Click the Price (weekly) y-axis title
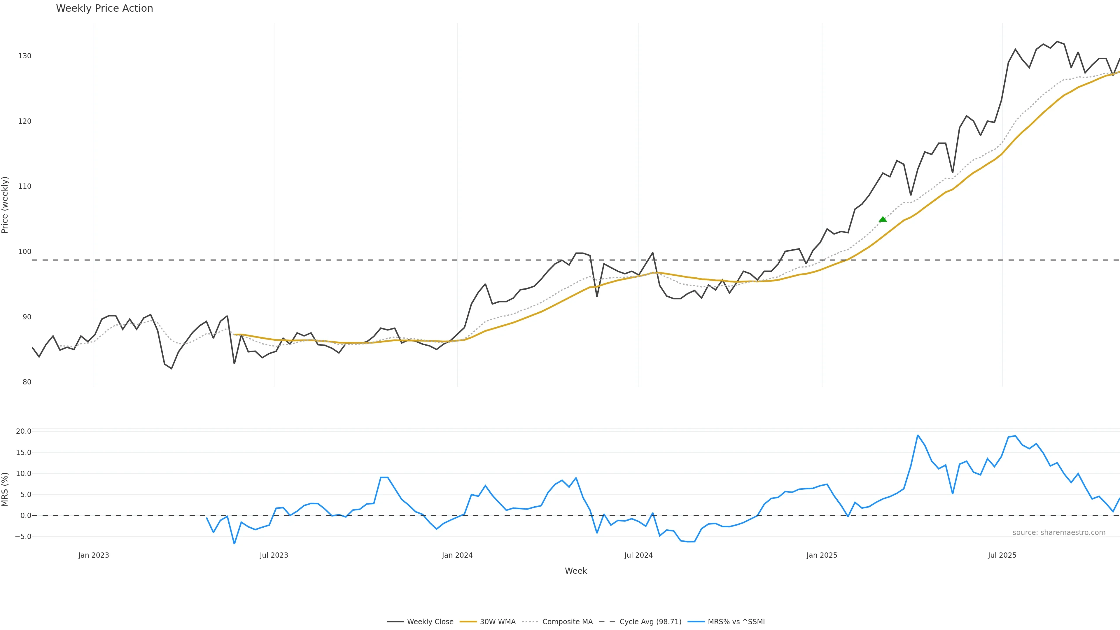The image size is (1120, 630). point(5,205)
